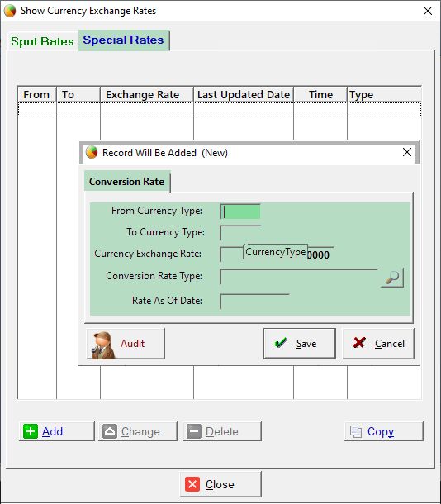This screenshot has width=441, height=504.
Task: Click the Conversion Rate Type field
Action: click(299, 277)
